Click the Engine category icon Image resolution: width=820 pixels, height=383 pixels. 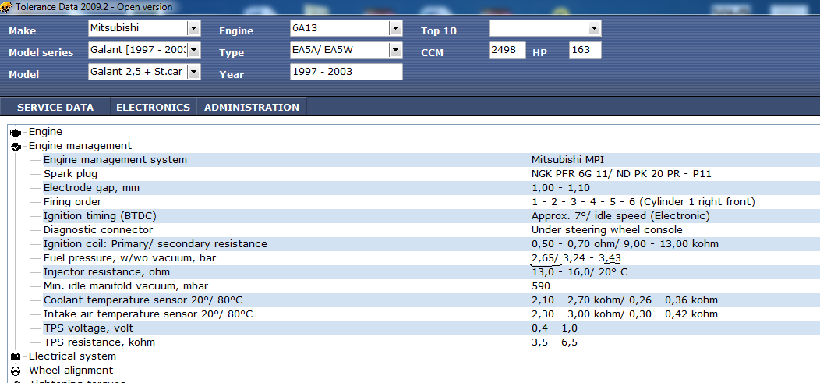click(15, 133)
